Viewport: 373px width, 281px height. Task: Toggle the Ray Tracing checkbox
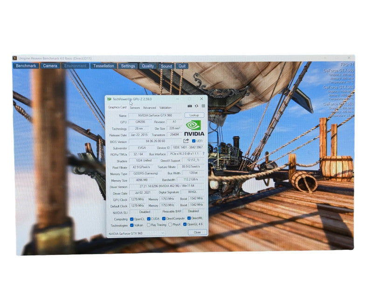click(x=149, y=225)
